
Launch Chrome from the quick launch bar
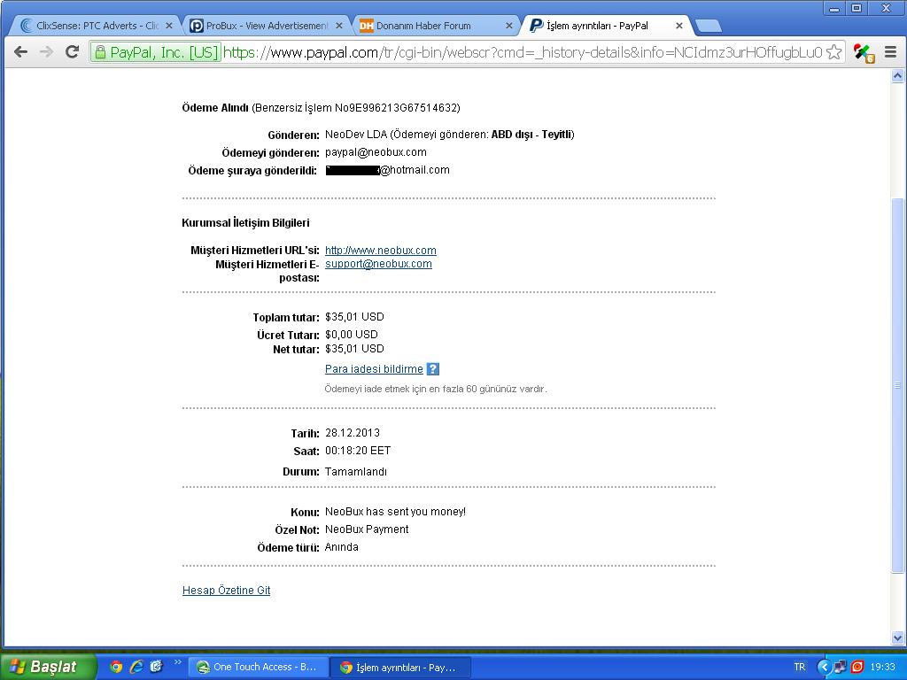pyautogui.click(x=116, y=667)
